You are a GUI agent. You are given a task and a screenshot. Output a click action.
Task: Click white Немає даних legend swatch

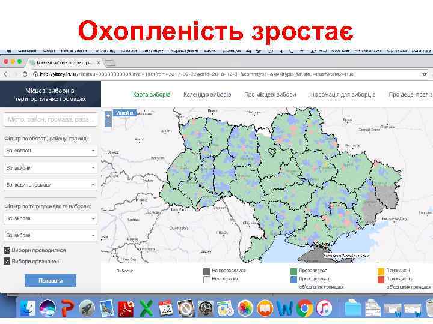(x=206, y=280)
